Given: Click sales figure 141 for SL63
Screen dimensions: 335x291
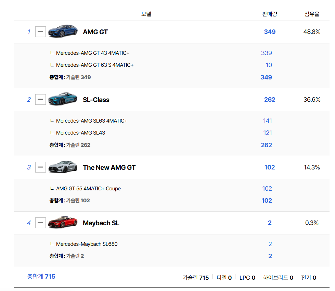Looking at the screenshot, I should 268,121.
